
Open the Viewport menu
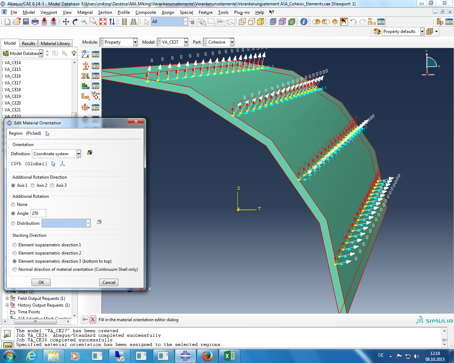click(49, 12)
